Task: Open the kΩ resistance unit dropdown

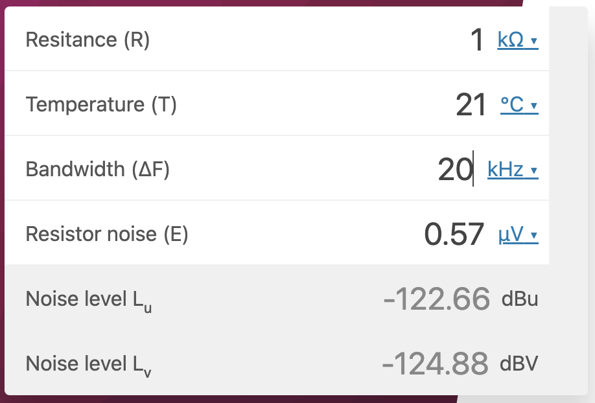Action: coord(518,40)
